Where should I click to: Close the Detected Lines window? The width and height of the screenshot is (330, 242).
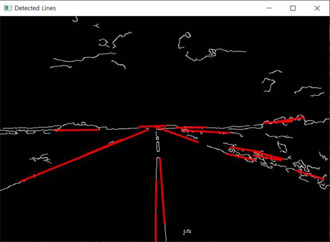317,8
